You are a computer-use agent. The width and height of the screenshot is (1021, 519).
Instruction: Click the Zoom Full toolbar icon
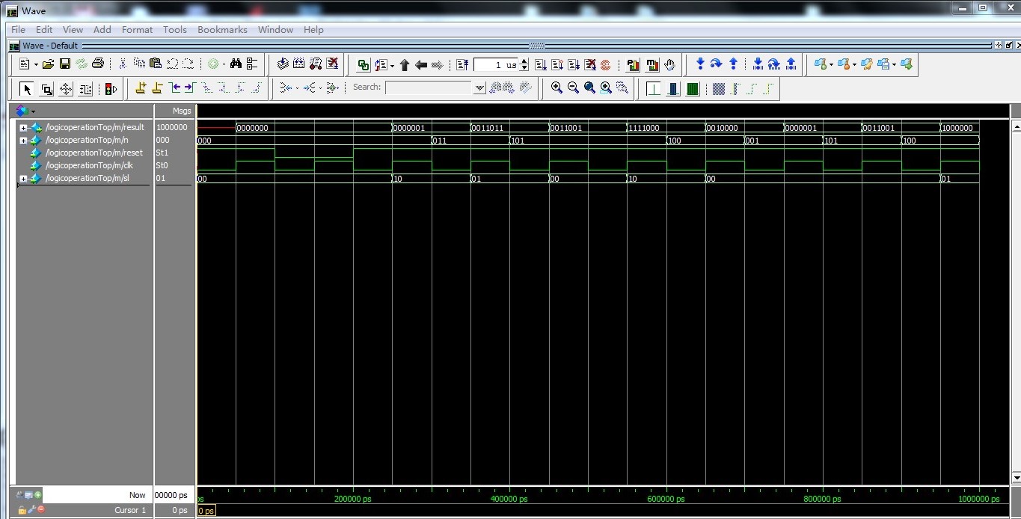[x=589, y=88]
